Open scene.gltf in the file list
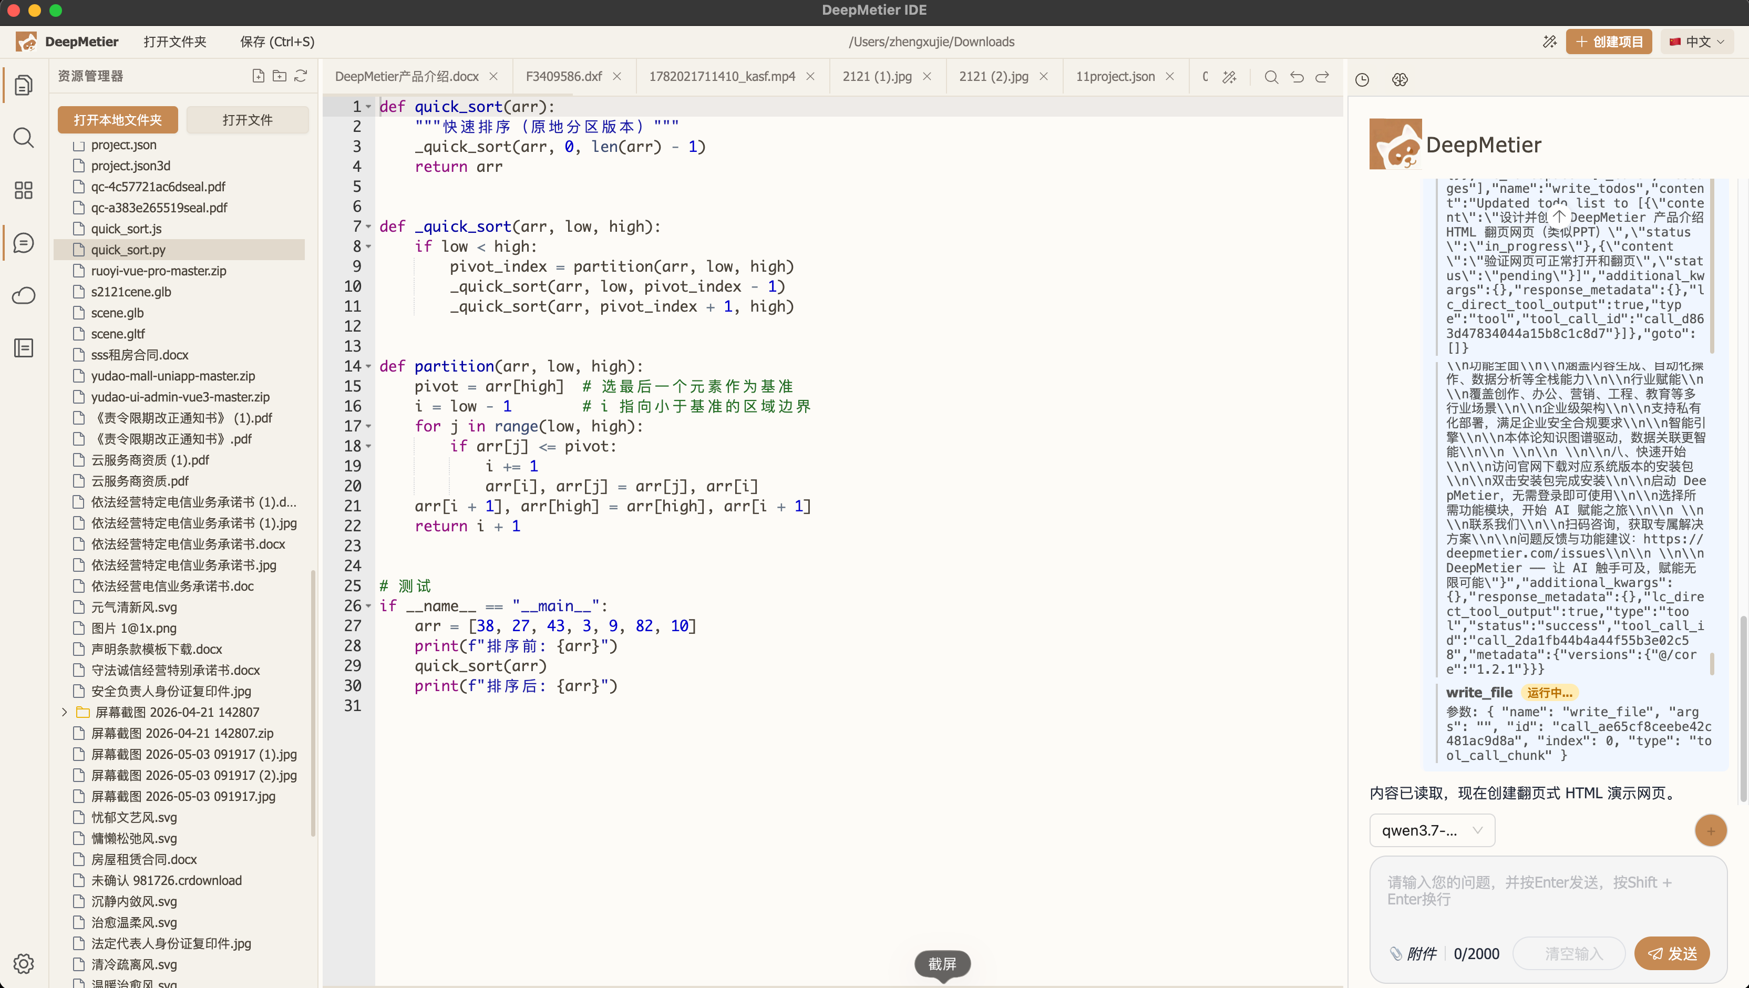 tap(179, 334)
